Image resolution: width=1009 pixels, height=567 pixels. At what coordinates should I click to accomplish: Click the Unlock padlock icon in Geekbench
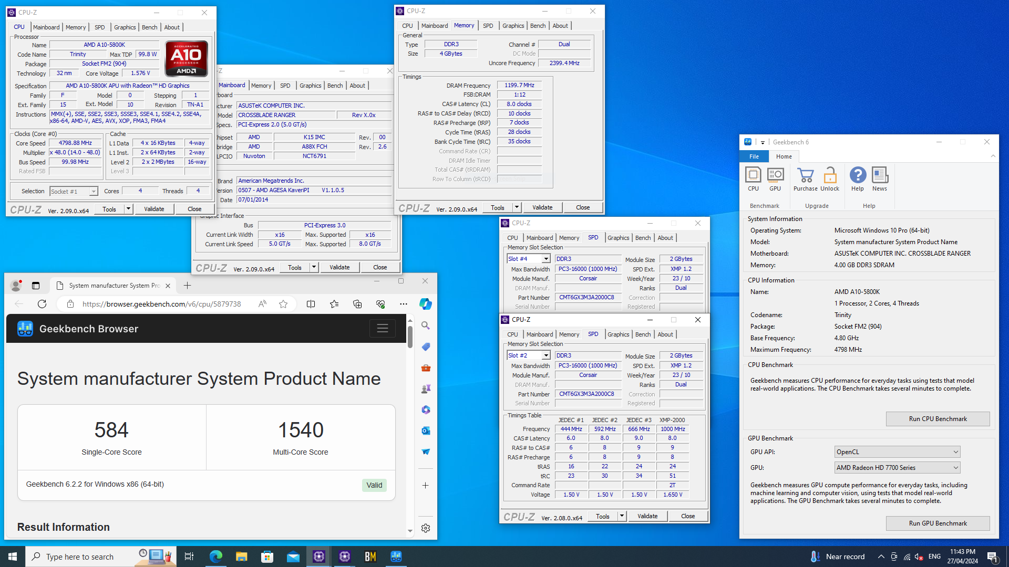(830, 179)
